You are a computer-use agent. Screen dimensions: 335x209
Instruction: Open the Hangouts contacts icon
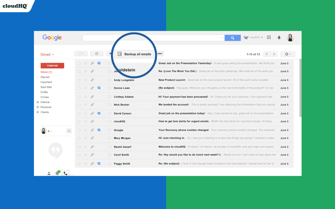[49, 173]
